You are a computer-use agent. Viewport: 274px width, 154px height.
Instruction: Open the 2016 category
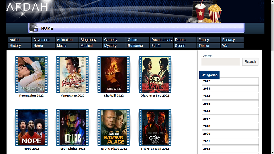click(230, 111)
